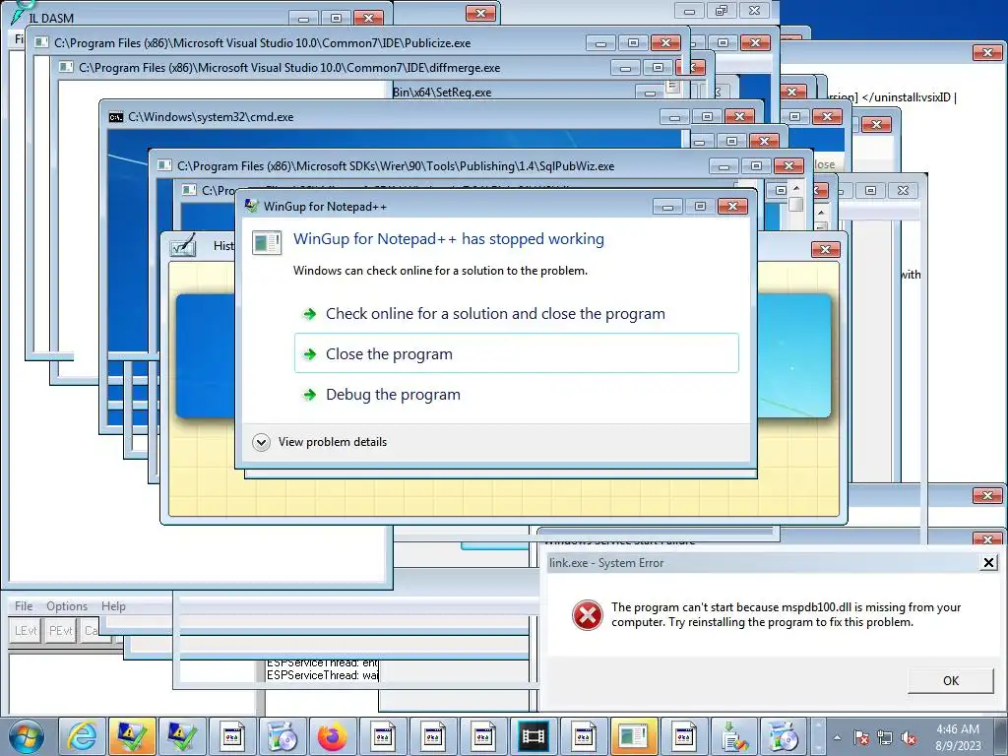1008x756 pixels.
Task: Minimize the cmd.exe window
Action: (x=674, y=117)
